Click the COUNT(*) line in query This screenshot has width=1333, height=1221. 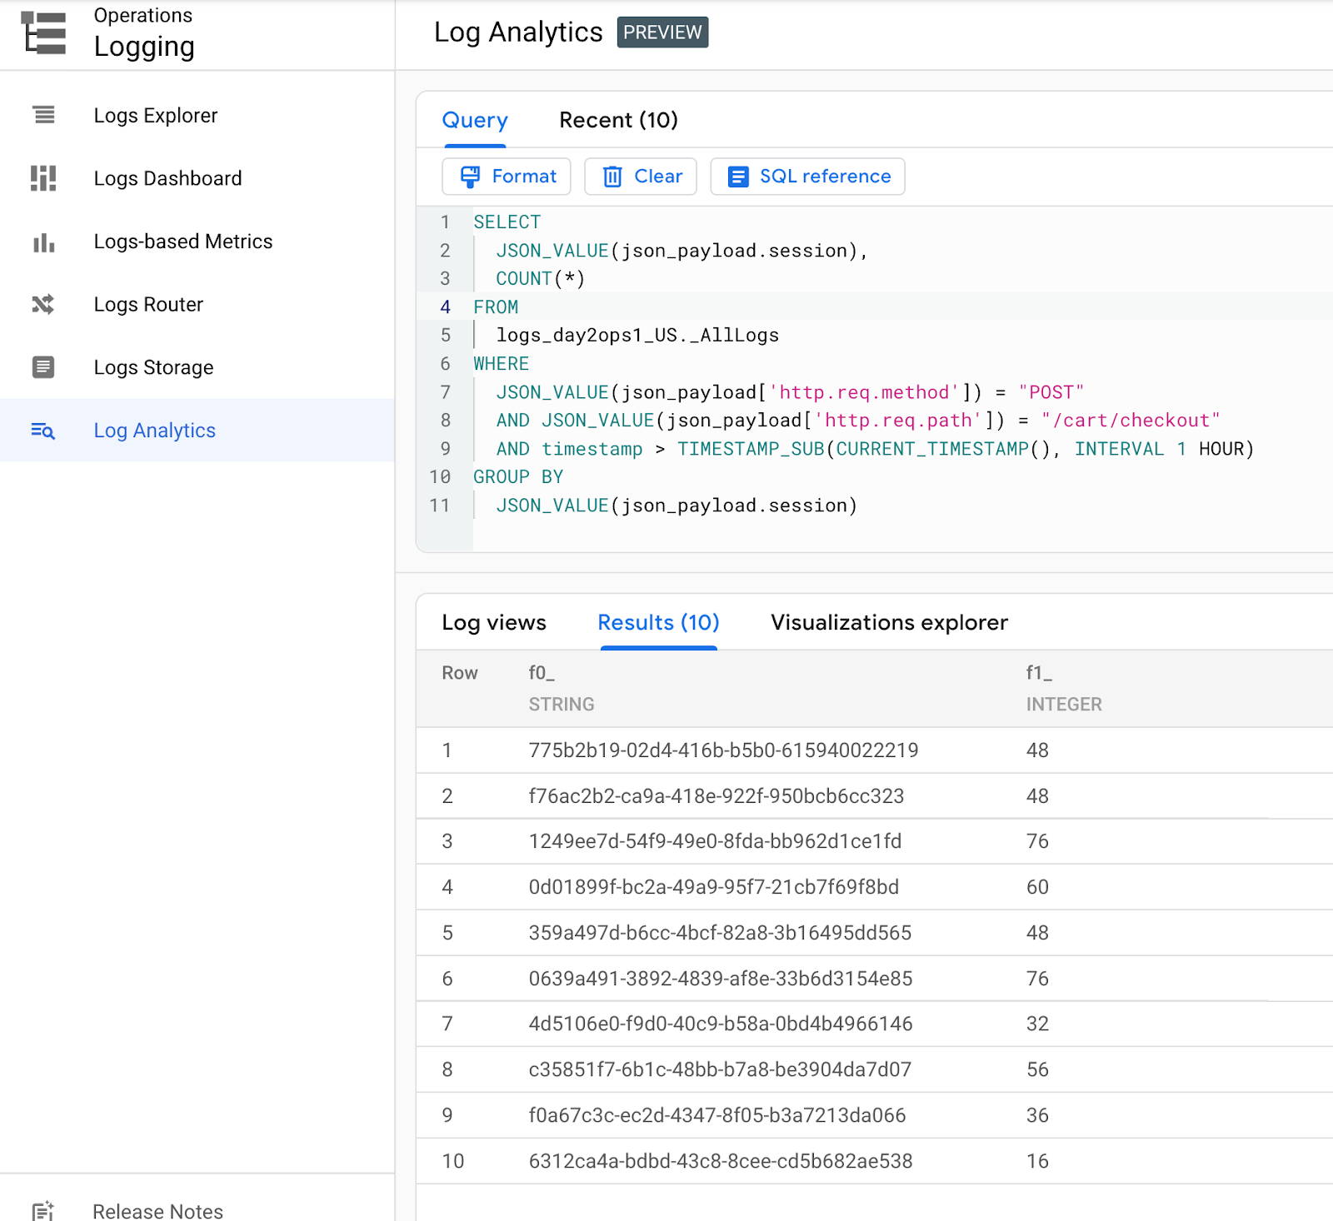pos(541,279)
